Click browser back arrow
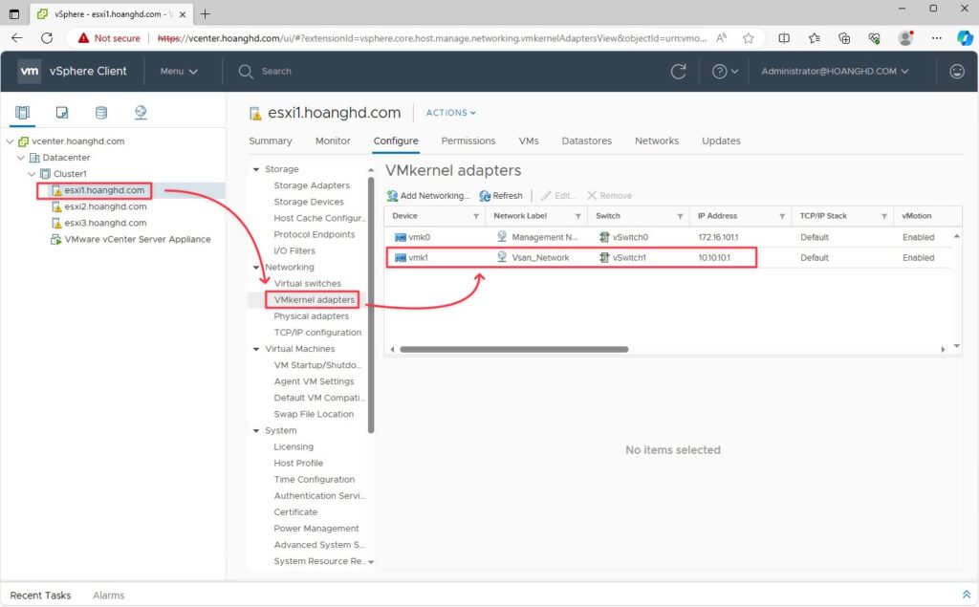Screen dimensions: 979x607 pos(17,38)
